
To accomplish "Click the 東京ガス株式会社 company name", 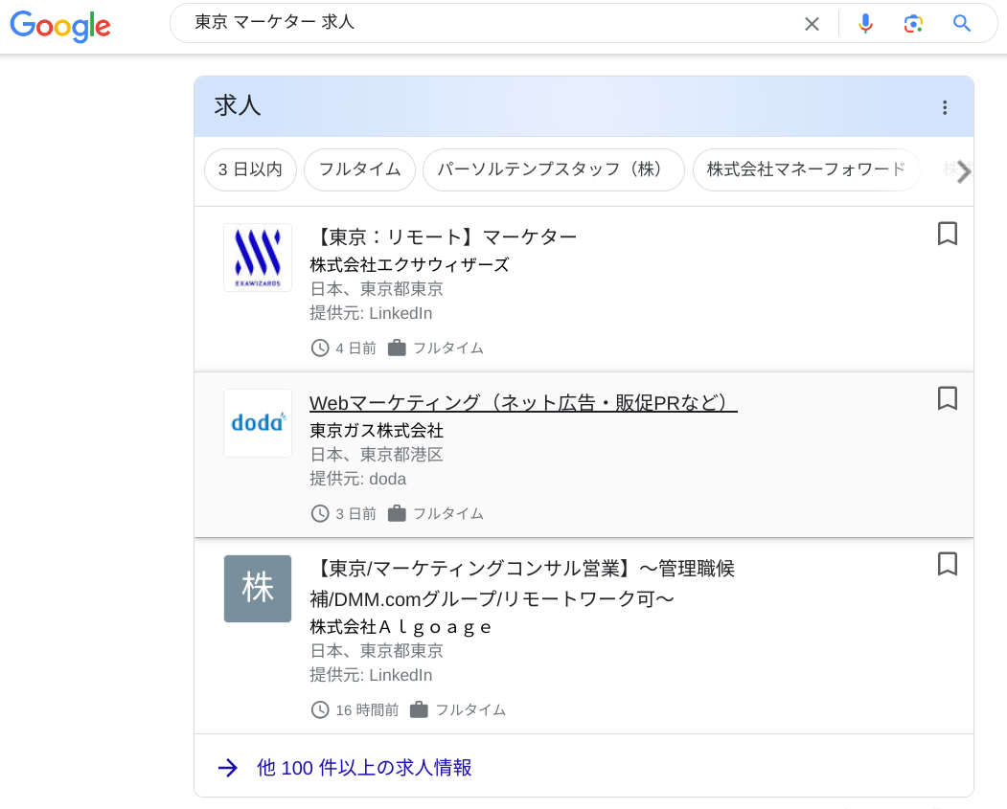I will pyautogui.click(x=377, y=431).
